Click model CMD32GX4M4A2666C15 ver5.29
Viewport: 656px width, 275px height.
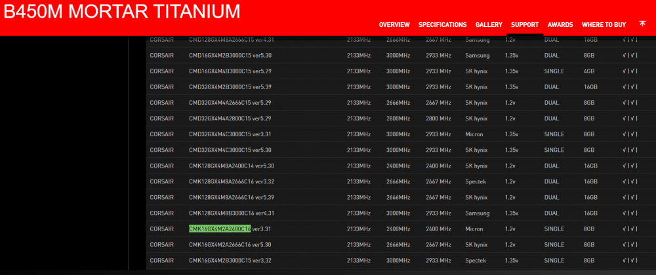pos(230,103)
